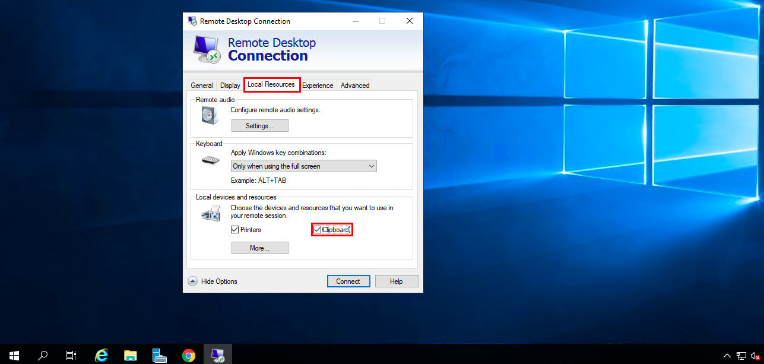764x364 pixels.
Task: Select Remote Desktop Connection taskbar icon
Action: click(x=218, y=356)
